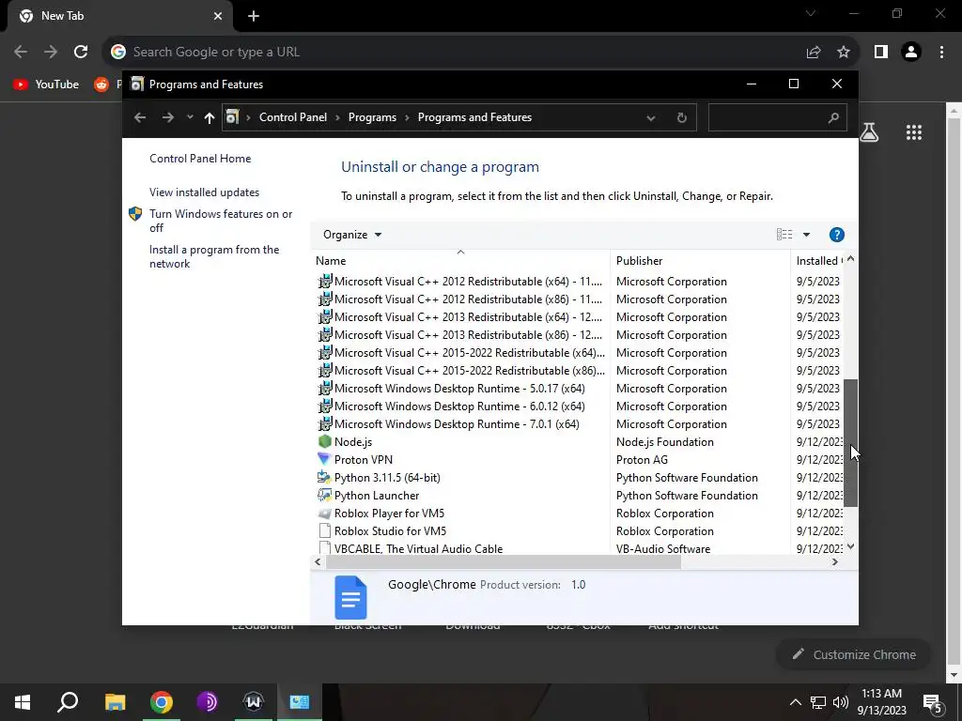Image resolution: width=962 pixels, height=721 pixels.
Task: Open Turn Windows features on or off
Action: [x=221, y=221]
